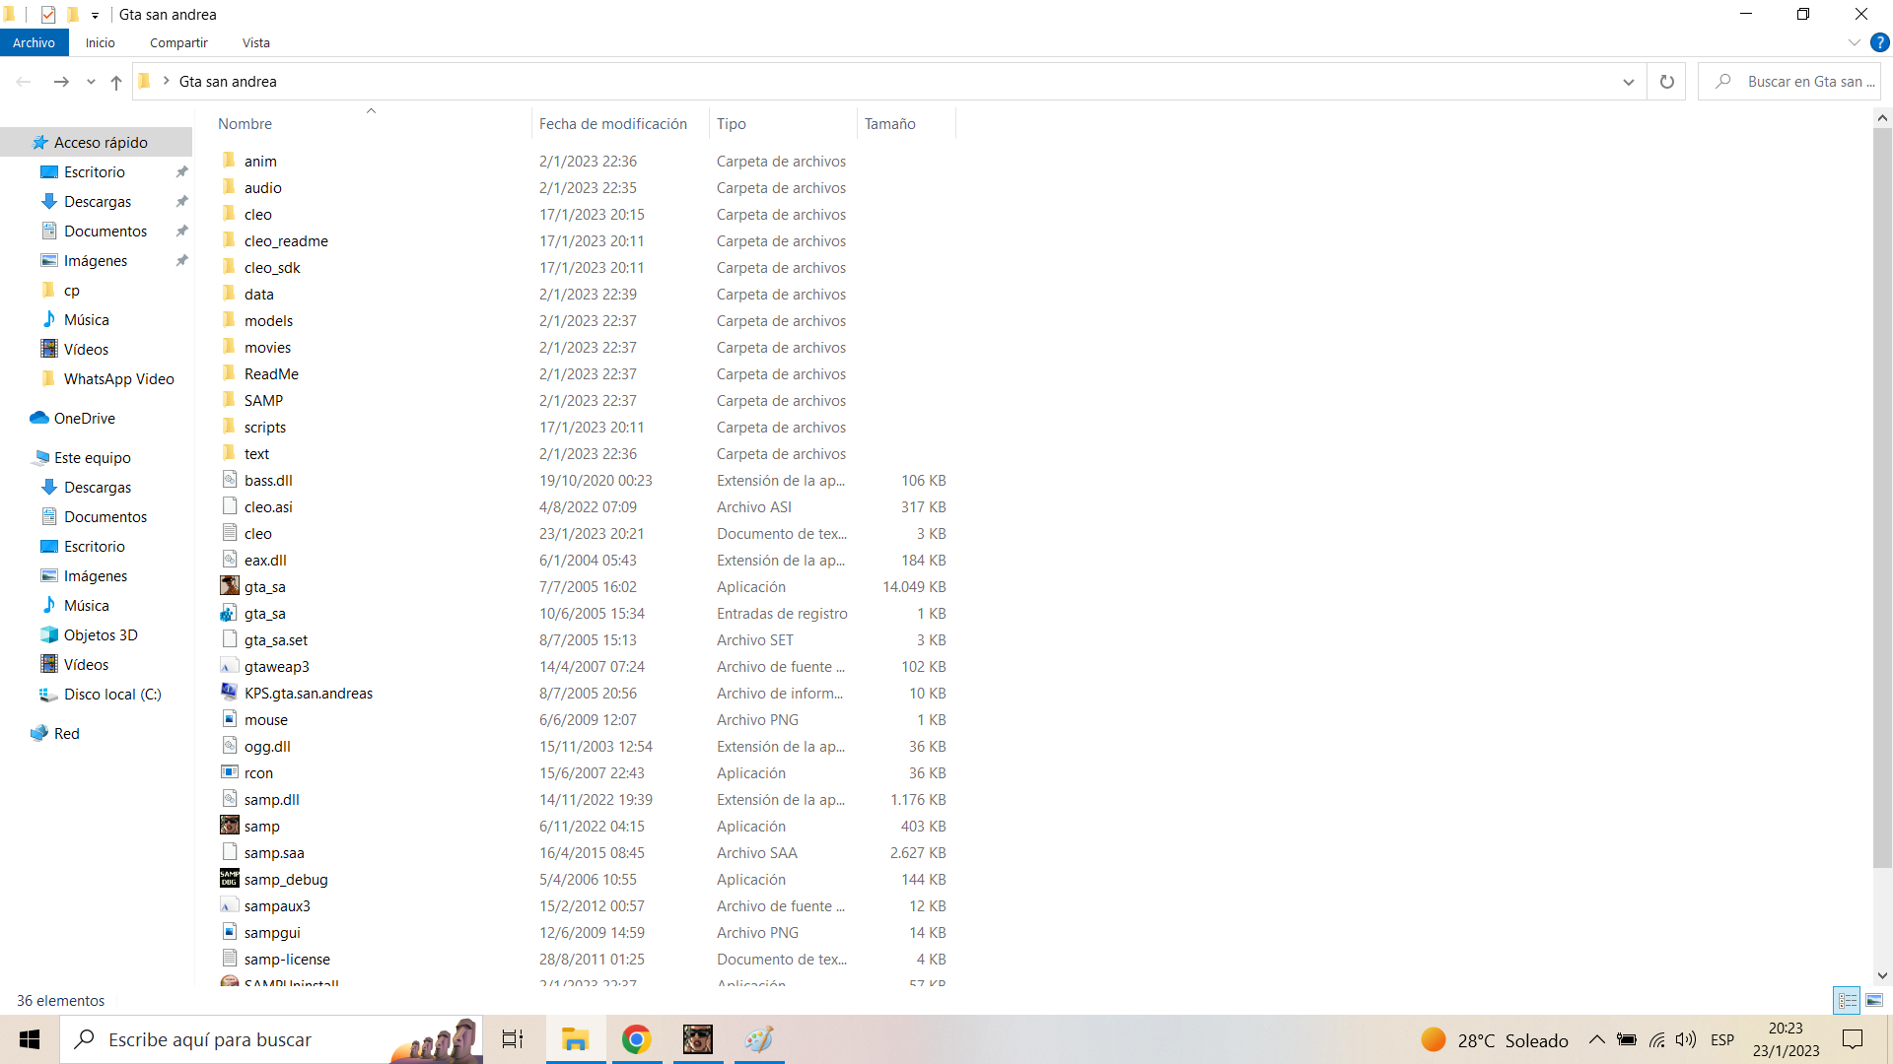
Task: Open volume control in system tray
Action: click(x=1686, y=1039)
